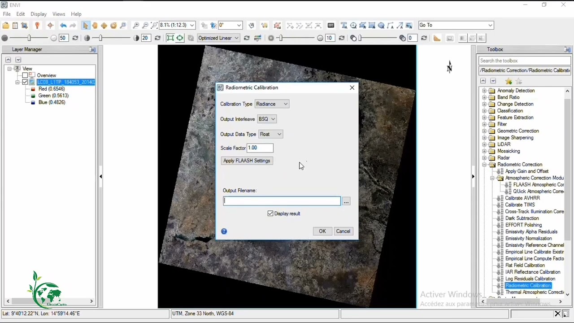Expand the Classification folder
This screenshot has height=323, width=574.
[x=484, y=111]
